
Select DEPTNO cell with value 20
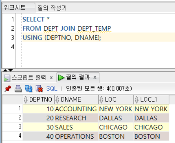click(x=39, y=118)
